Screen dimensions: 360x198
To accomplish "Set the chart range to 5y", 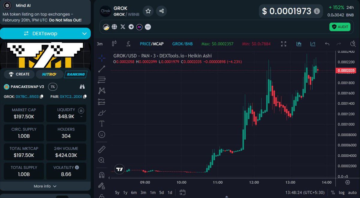I will click(117, 193).
